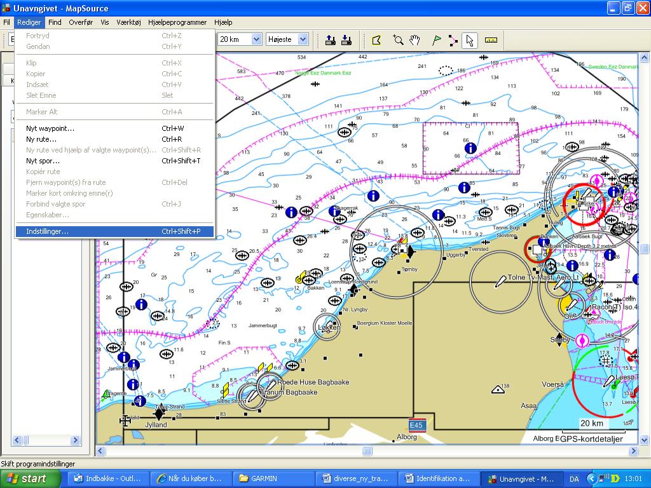Screen dimensions: 651x488
Task: Select the Zoom magnifier tool
Action: (x=398, y=40)
